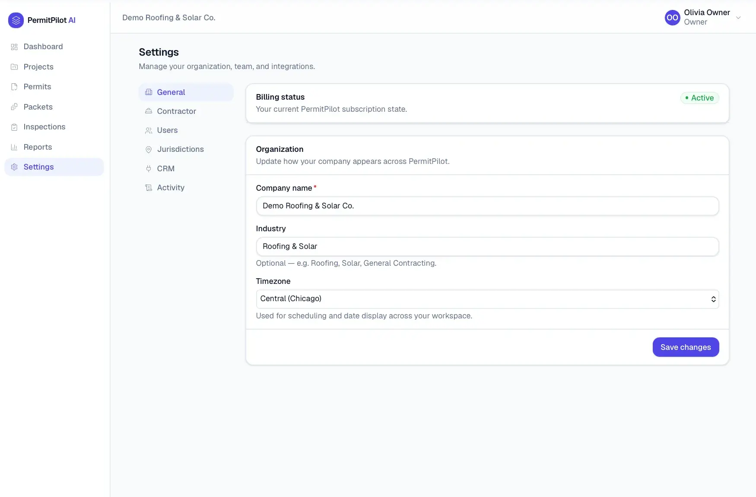The image size is (756, 497).
Task: Click the Active billing status badge
Action: pyautogui.click(x=699, y=98)
